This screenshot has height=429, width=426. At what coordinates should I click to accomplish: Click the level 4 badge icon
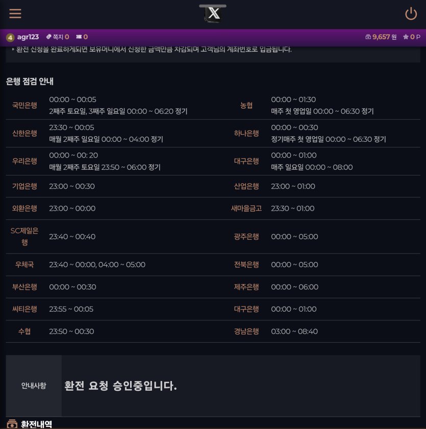10,37
